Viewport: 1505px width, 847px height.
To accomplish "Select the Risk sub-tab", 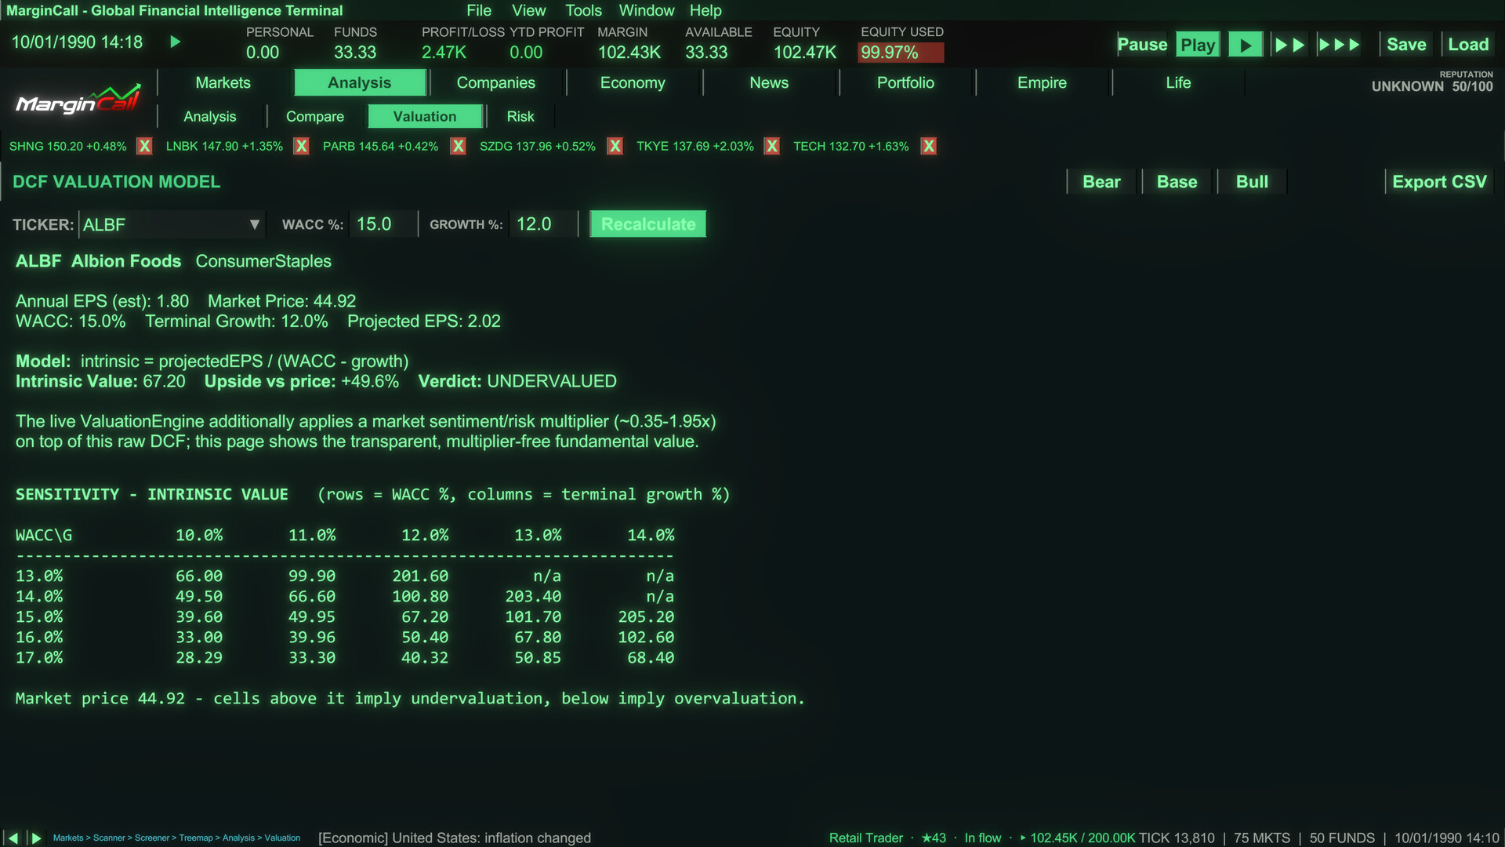I will 520,117.
